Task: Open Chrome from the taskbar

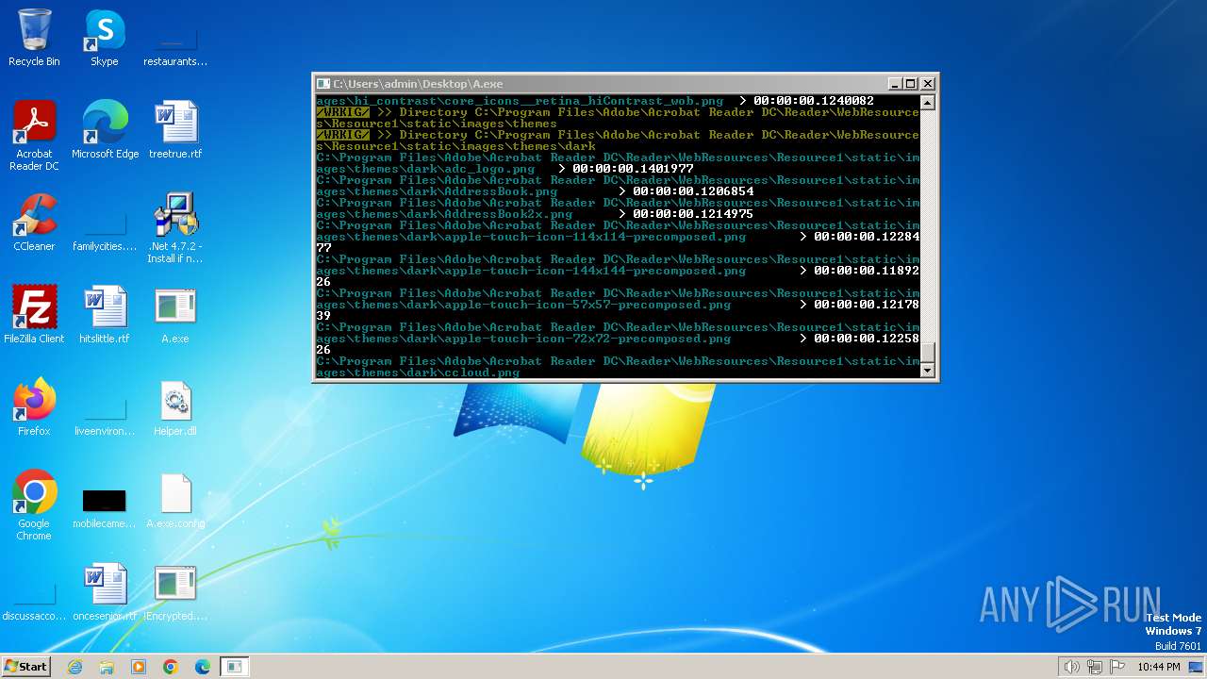Action: pyautogui.click(x=171, y=667)
